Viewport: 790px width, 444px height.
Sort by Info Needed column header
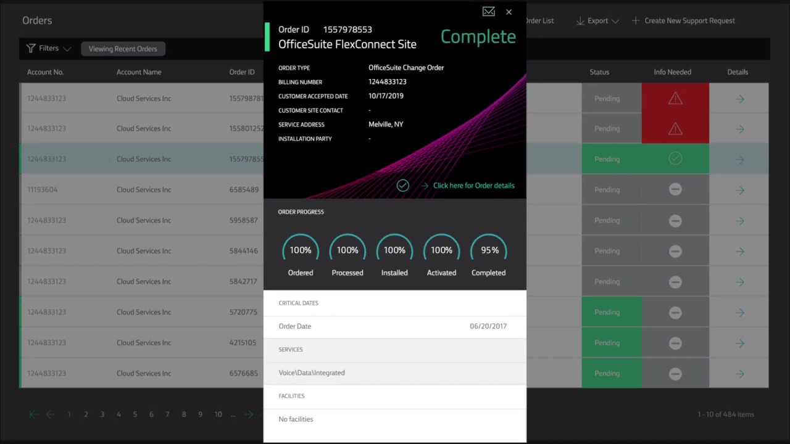[x=672, y=72]
